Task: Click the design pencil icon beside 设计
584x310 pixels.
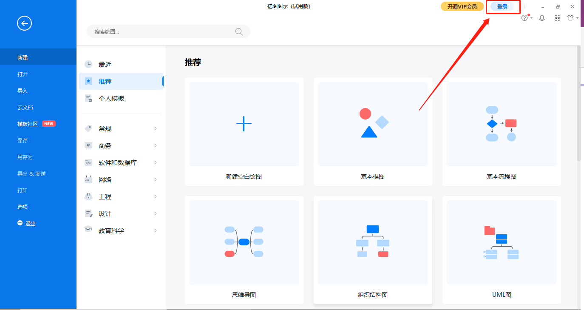Action: click(x=88, y=213)
